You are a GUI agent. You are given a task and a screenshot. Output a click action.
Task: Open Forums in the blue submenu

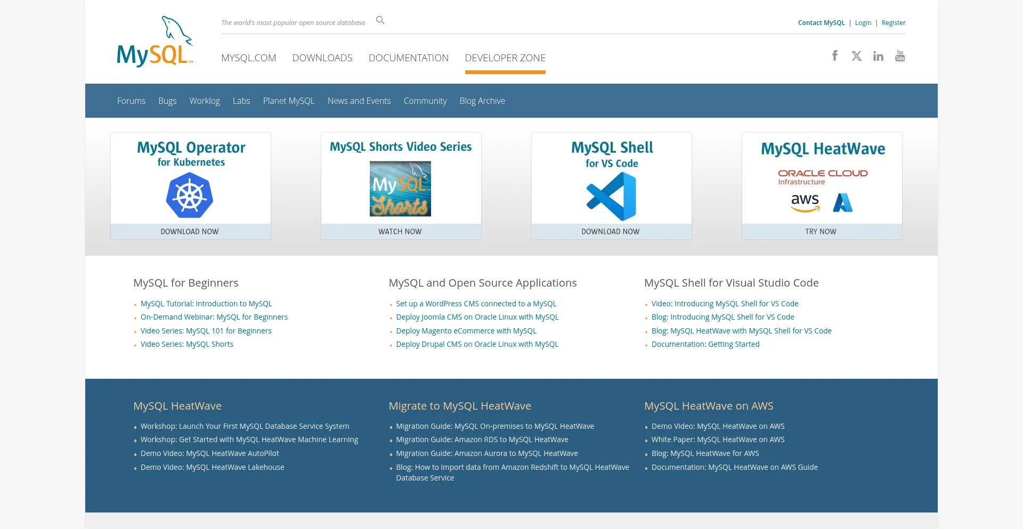tap(131, 101)
